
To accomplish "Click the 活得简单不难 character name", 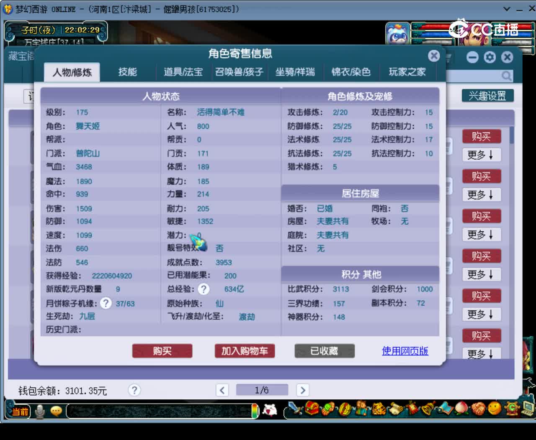I will click(221, 112).
